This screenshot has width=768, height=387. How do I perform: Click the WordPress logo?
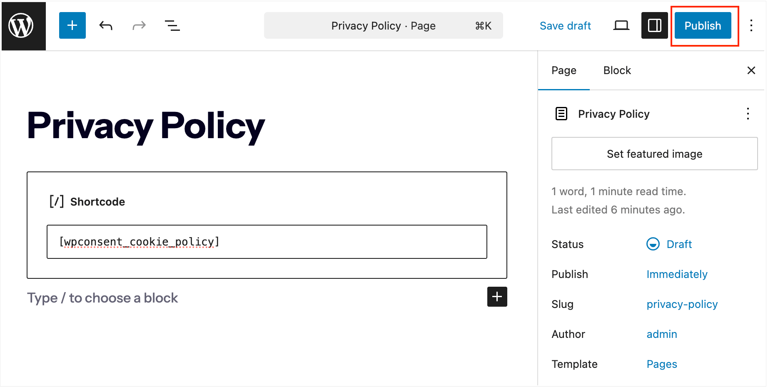tap(23, 25)
